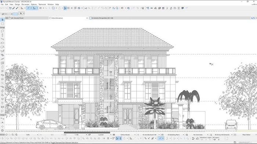257x144 pixels.
Task: Select the Roof tool in toolbox
Action: pos(3,47)
